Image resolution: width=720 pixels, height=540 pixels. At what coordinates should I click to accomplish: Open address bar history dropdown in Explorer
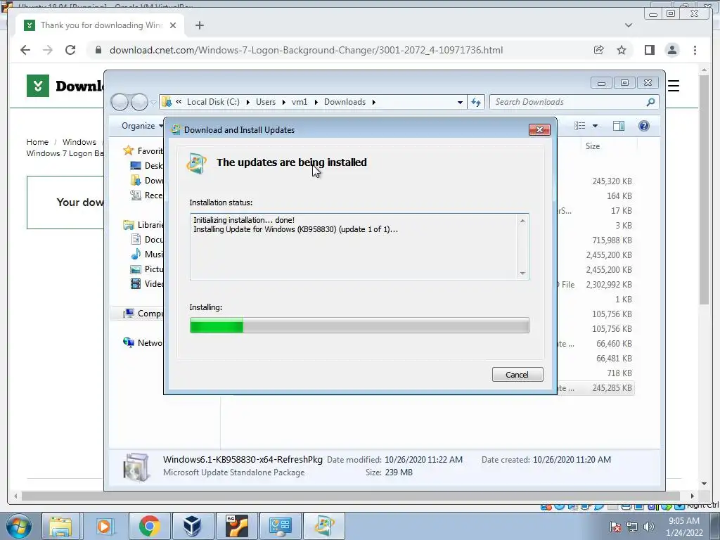460,102
